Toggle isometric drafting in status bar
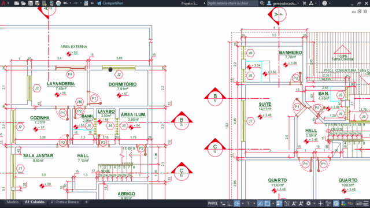 (249, 203)
